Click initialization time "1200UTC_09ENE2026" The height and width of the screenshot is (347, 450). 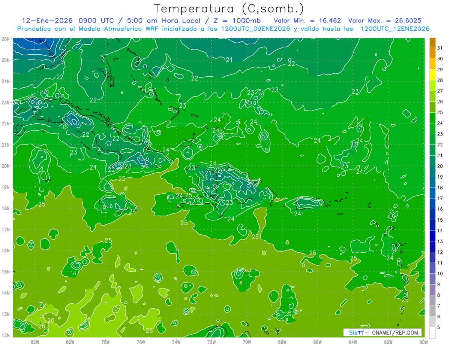(255, 29)
